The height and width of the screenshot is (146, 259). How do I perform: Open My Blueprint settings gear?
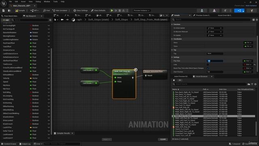tap(50, 20)
